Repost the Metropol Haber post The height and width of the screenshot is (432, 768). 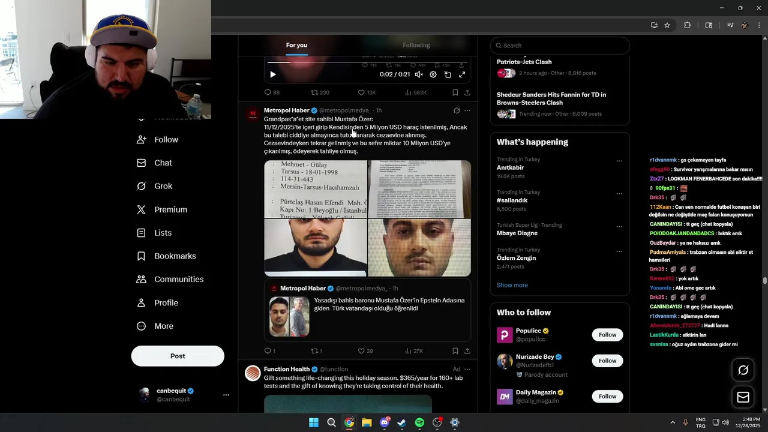[x=316, y=351]
